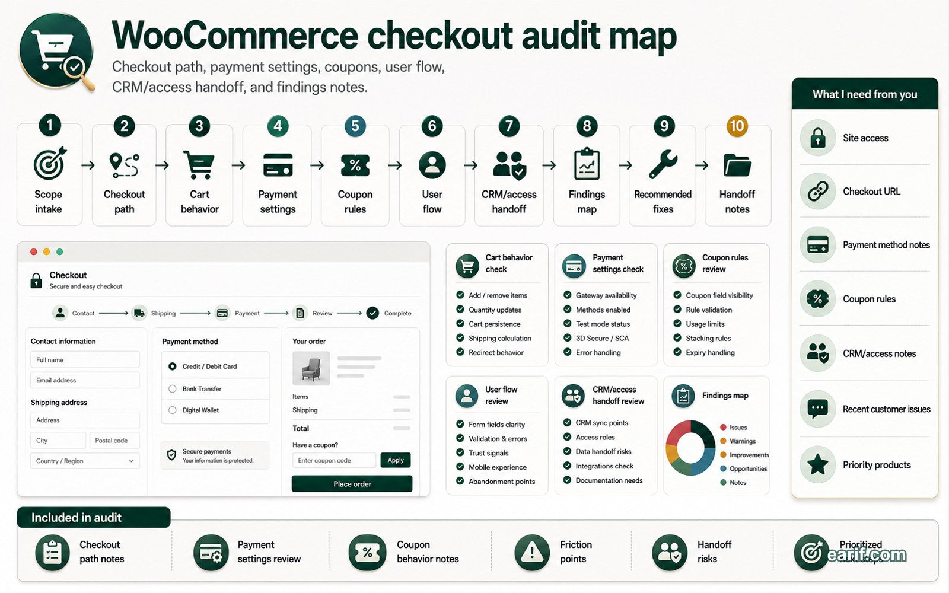Select the Coupon rules ticket icon
949x593 pixels.
click(355, 165)
